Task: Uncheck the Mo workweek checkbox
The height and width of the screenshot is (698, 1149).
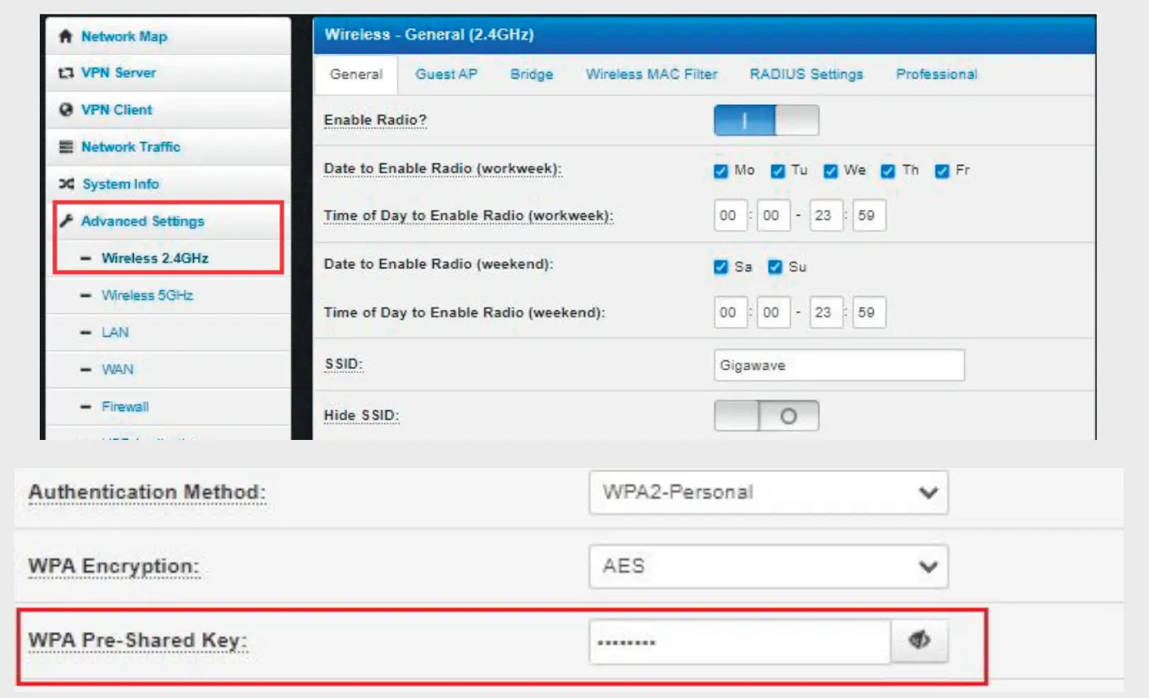Action: pyautogui.click(x=721, y=171)
